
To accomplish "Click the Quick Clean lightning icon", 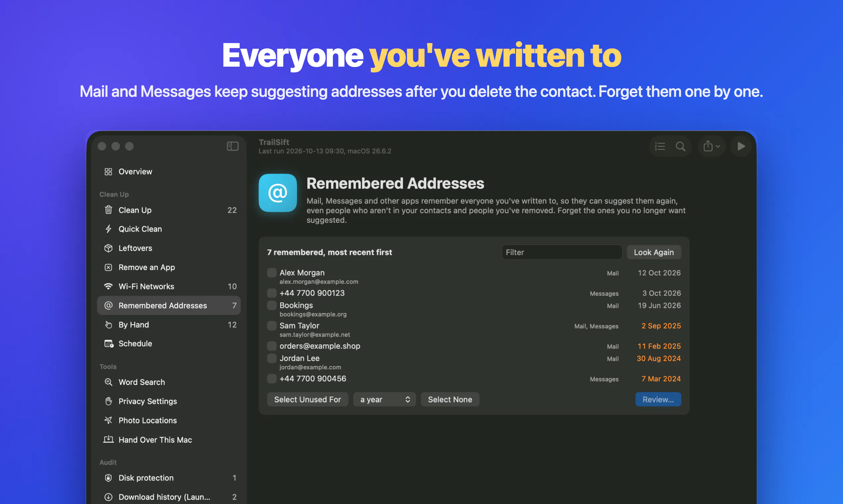I will pos(108,229).
